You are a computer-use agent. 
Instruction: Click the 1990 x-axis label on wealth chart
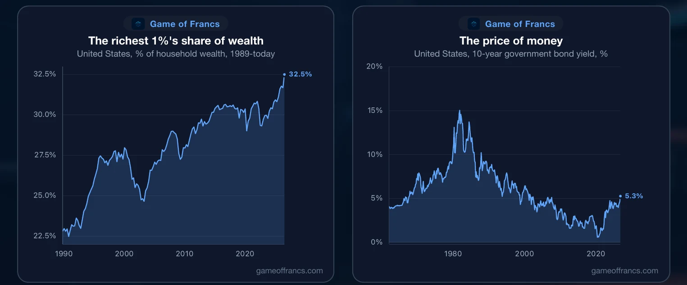click(64, 254)
